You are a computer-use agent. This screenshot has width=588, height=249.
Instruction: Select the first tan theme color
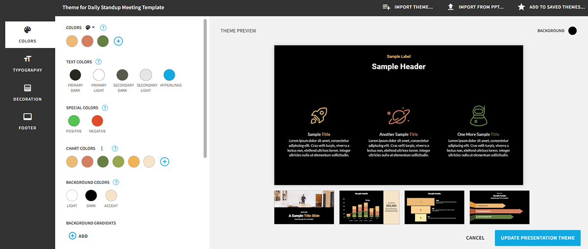pyautogui.click(x=72, y=41)
